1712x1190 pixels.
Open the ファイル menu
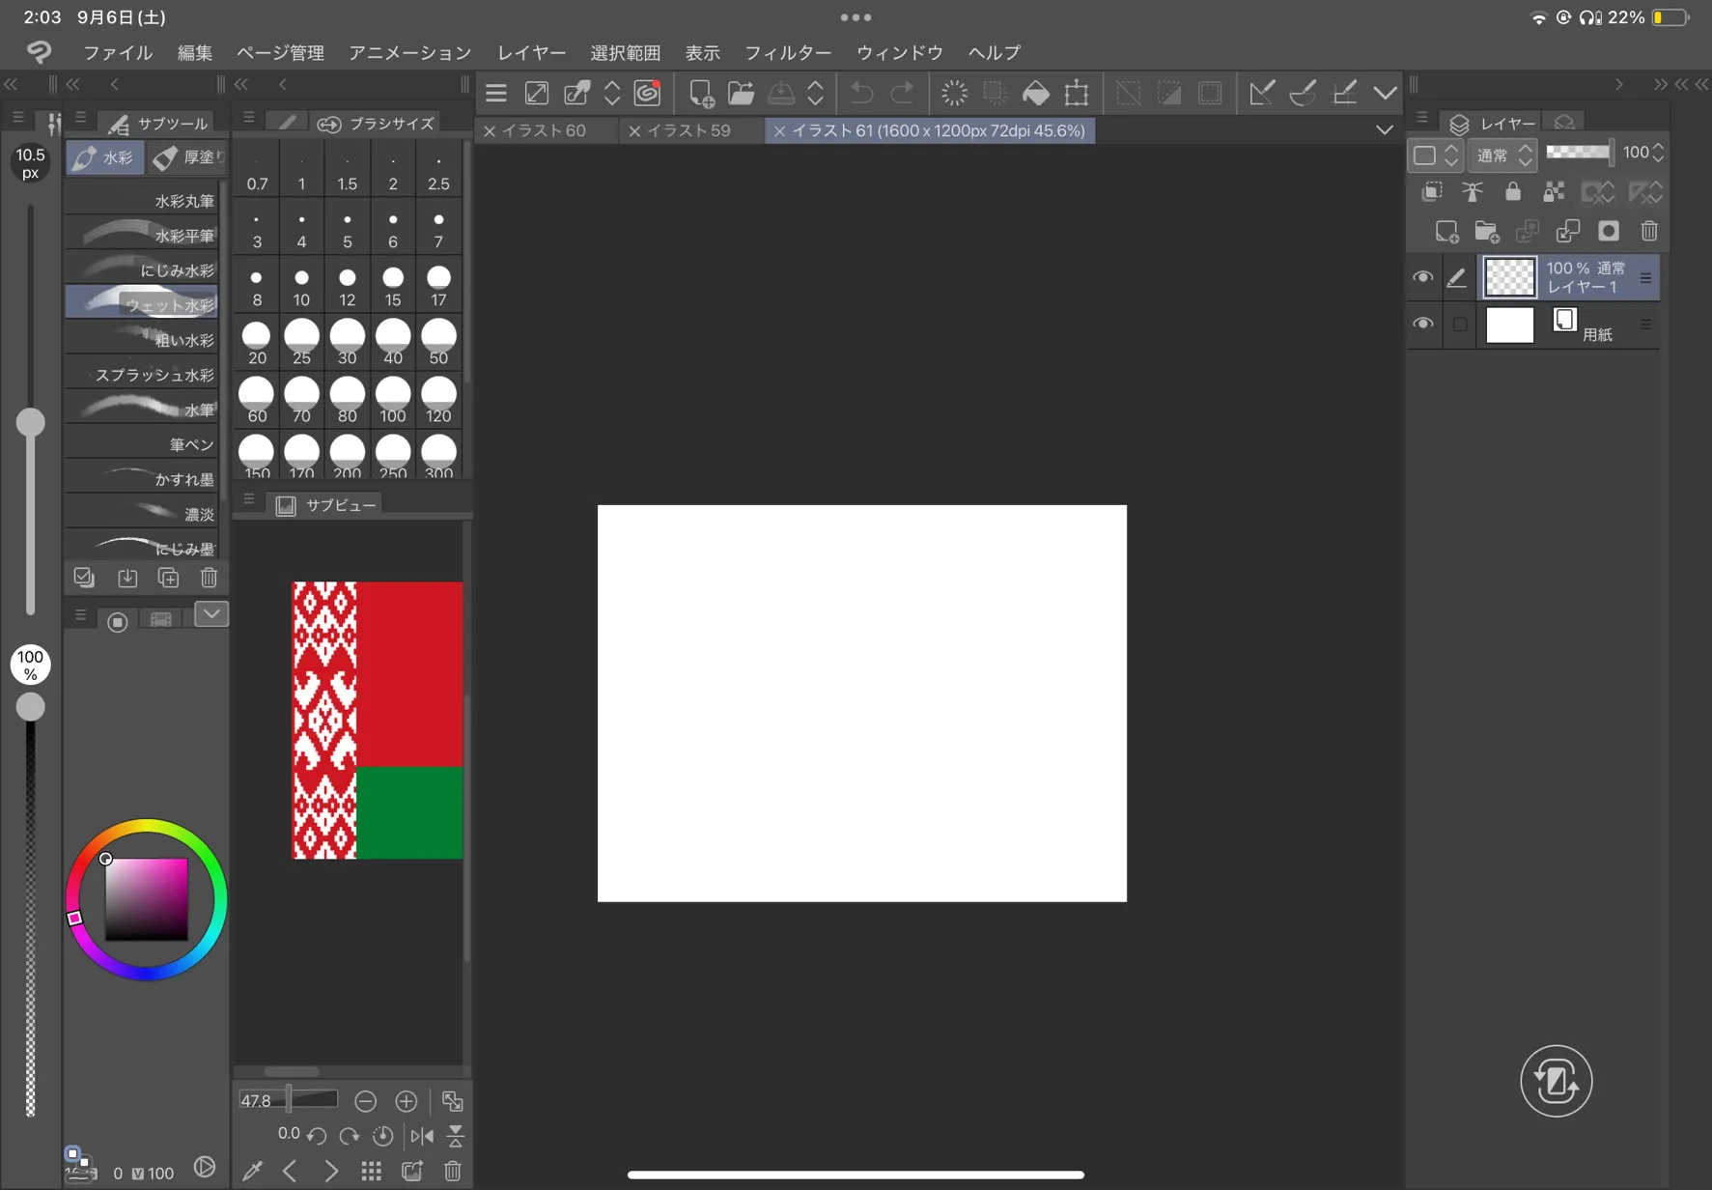118,53
